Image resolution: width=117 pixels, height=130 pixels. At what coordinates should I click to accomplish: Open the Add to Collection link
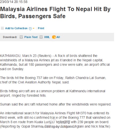click(x=16, y=28)
